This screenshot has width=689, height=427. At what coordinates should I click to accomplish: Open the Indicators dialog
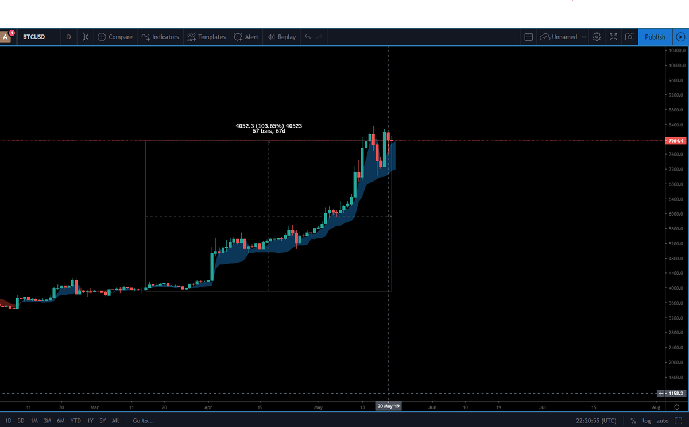tap(160, 37)
